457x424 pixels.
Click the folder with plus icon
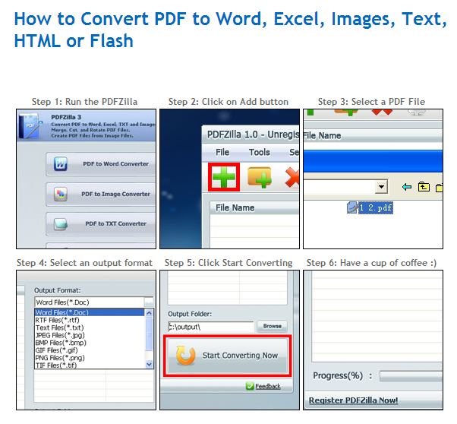click(260, 178)
